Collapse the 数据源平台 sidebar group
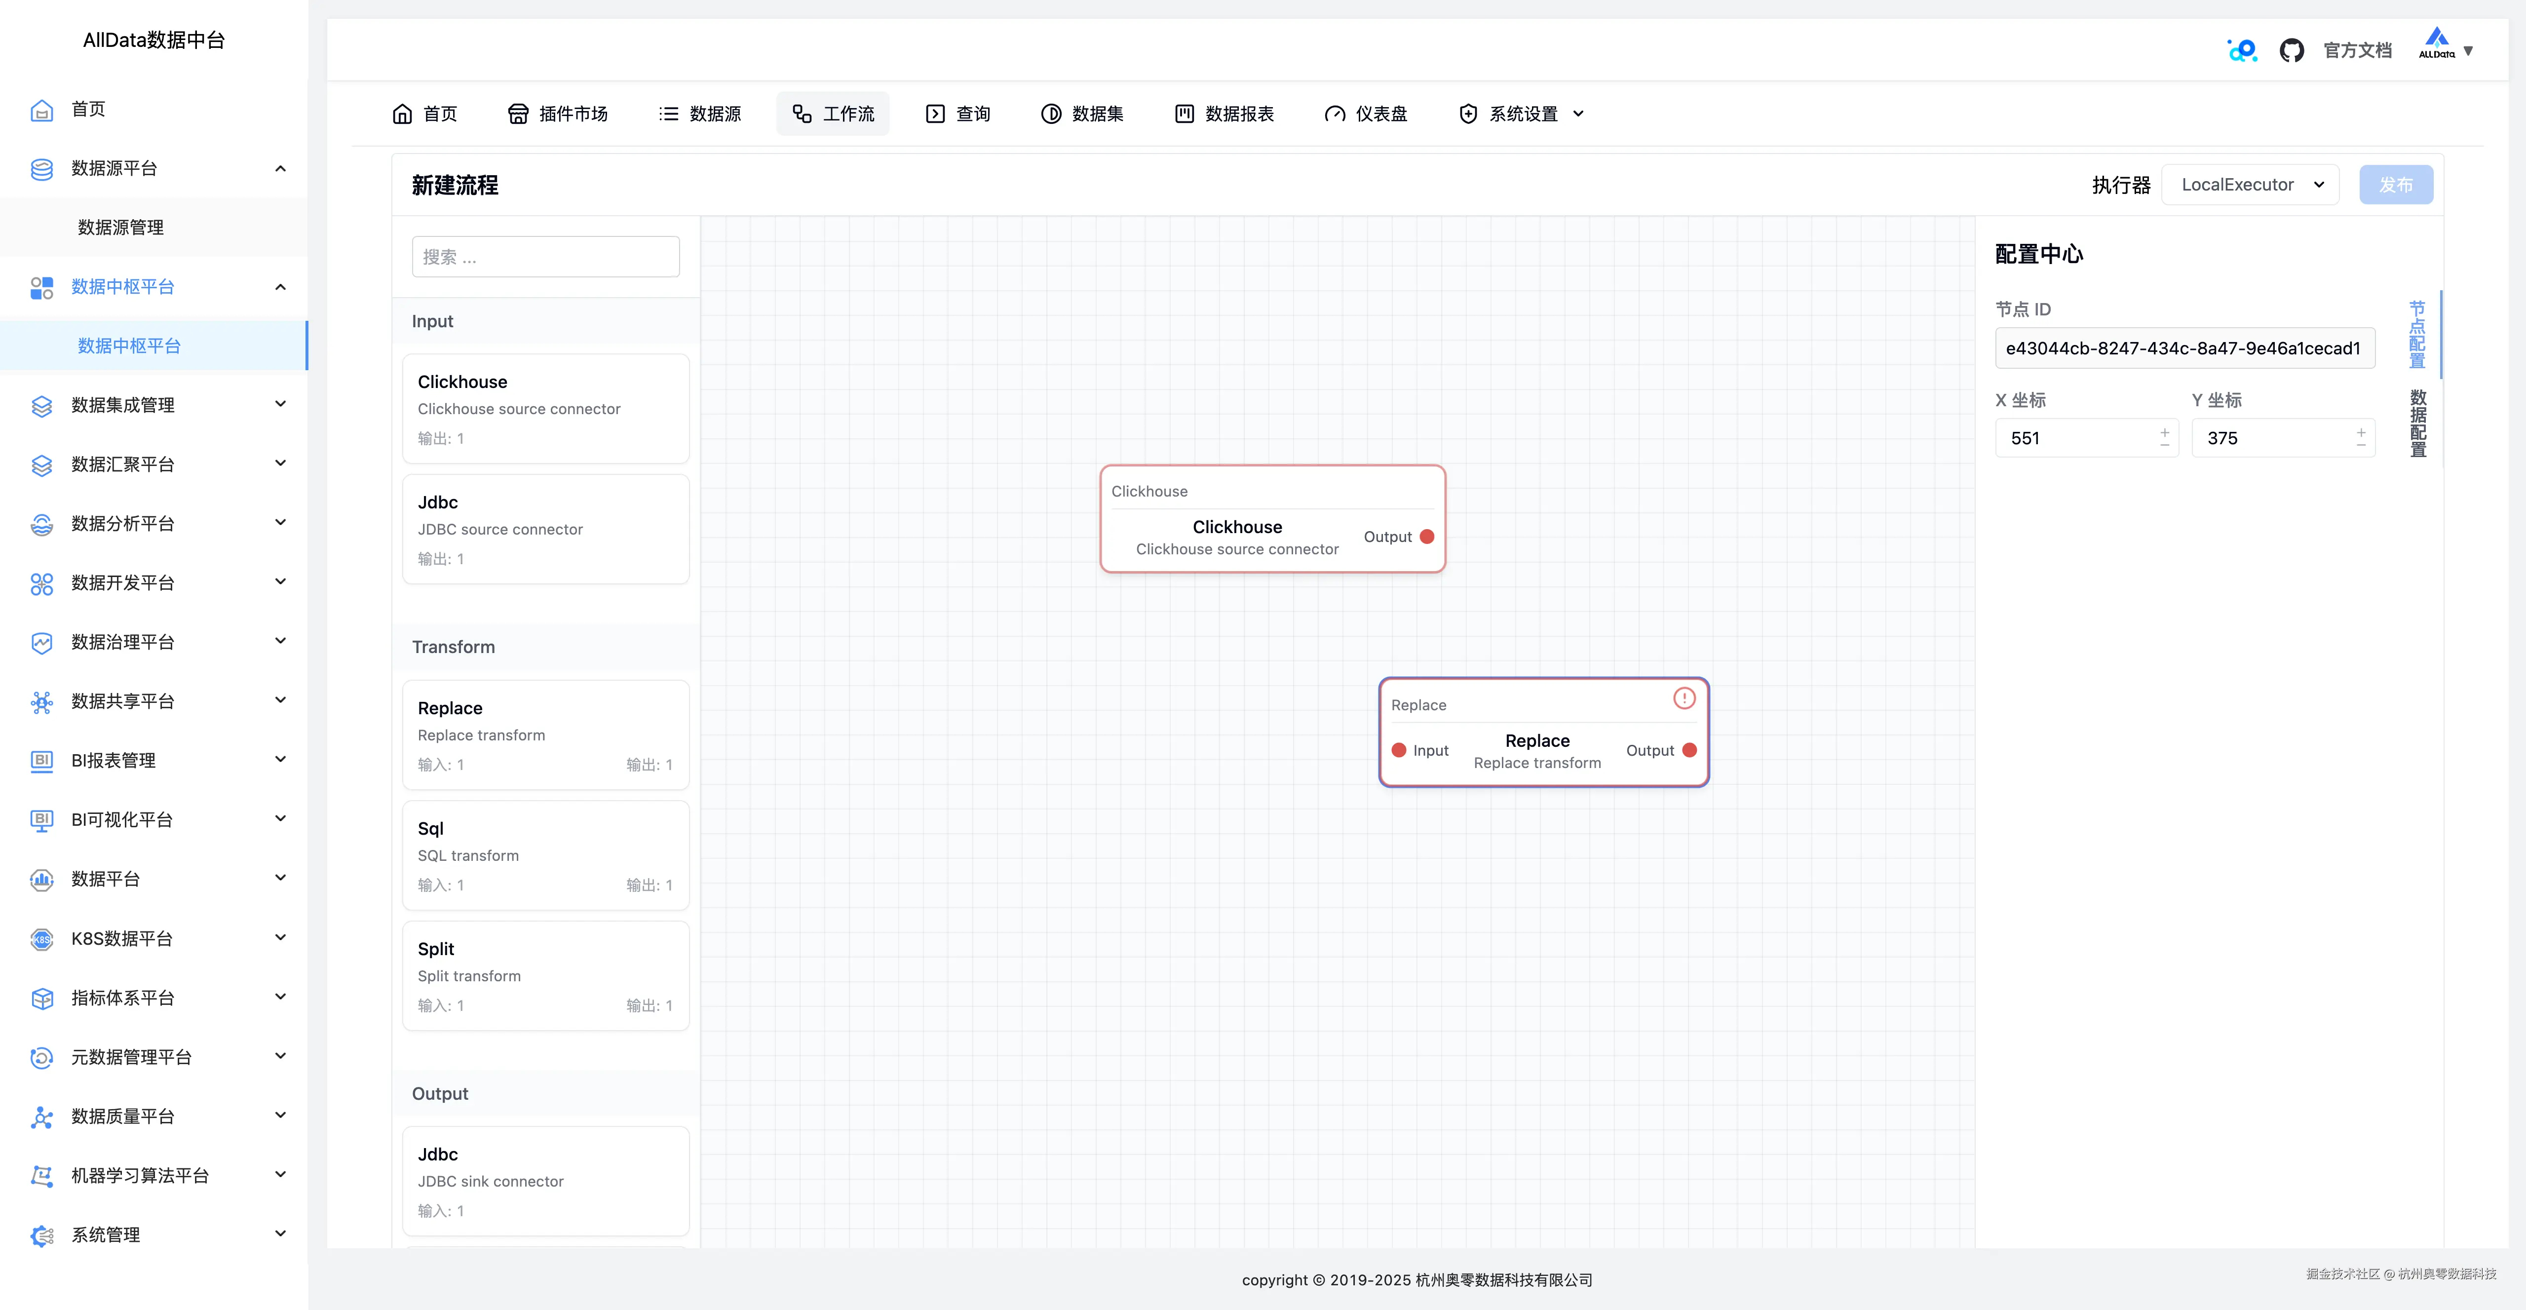This screenshot has height=1310, width=2526. (x=280, y=168)
